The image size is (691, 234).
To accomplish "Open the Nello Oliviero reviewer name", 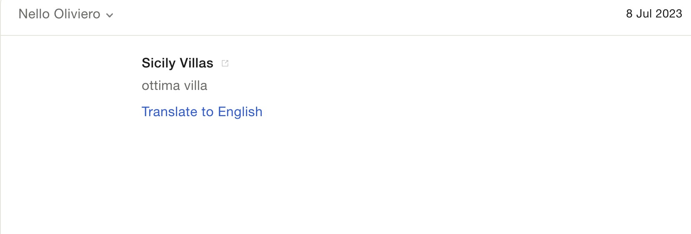I will coord(59,14).
